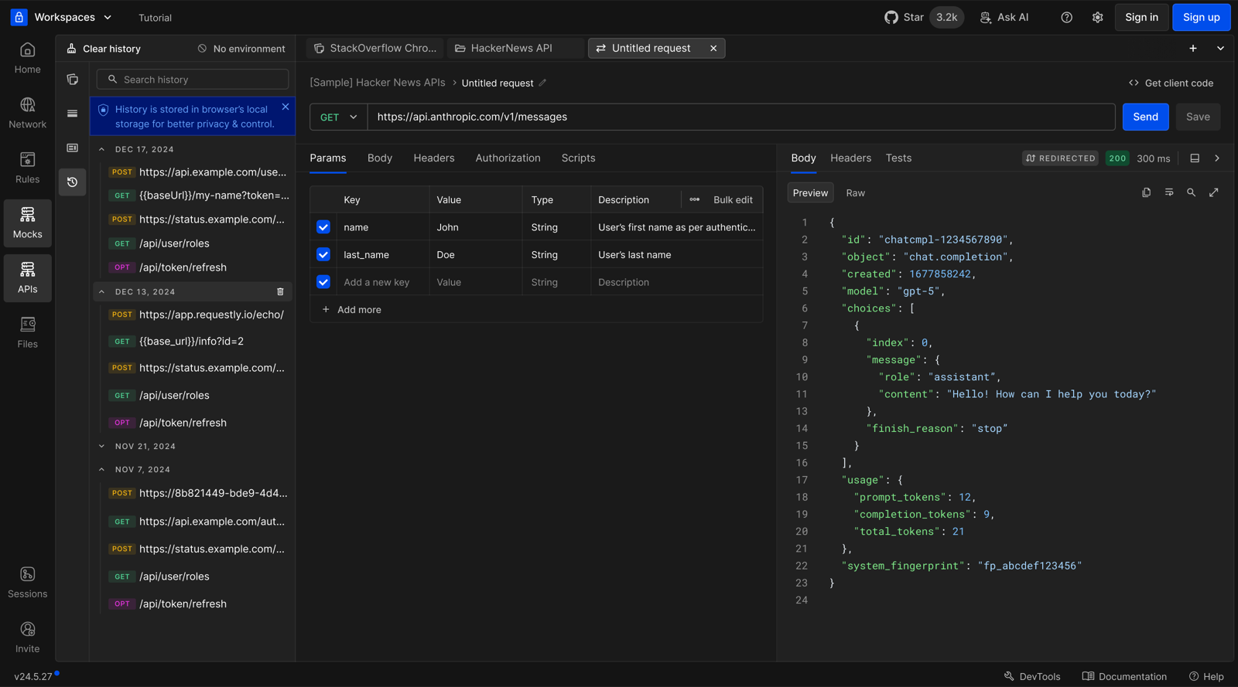Viewport: 1238px width, 687px height.
Task: Open the Files sidebar section
Action: (27, 332)
